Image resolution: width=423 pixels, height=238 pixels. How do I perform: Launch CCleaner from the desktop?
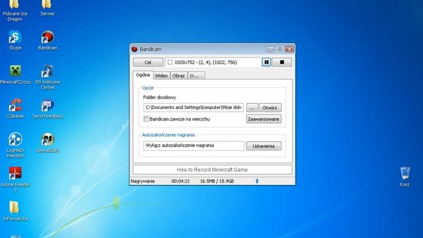pos(15,108)
